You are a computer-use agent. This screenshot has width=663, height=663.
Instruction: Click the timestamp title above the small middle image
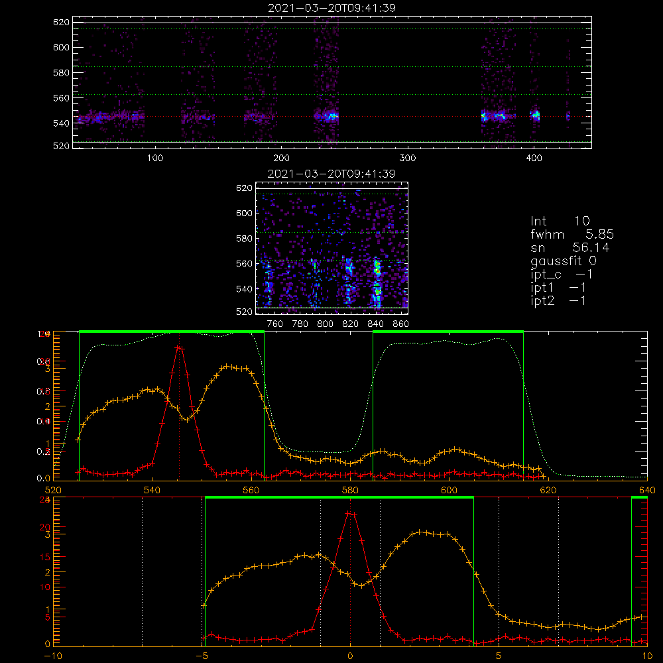pyautogui.click(x=331, y=174)
